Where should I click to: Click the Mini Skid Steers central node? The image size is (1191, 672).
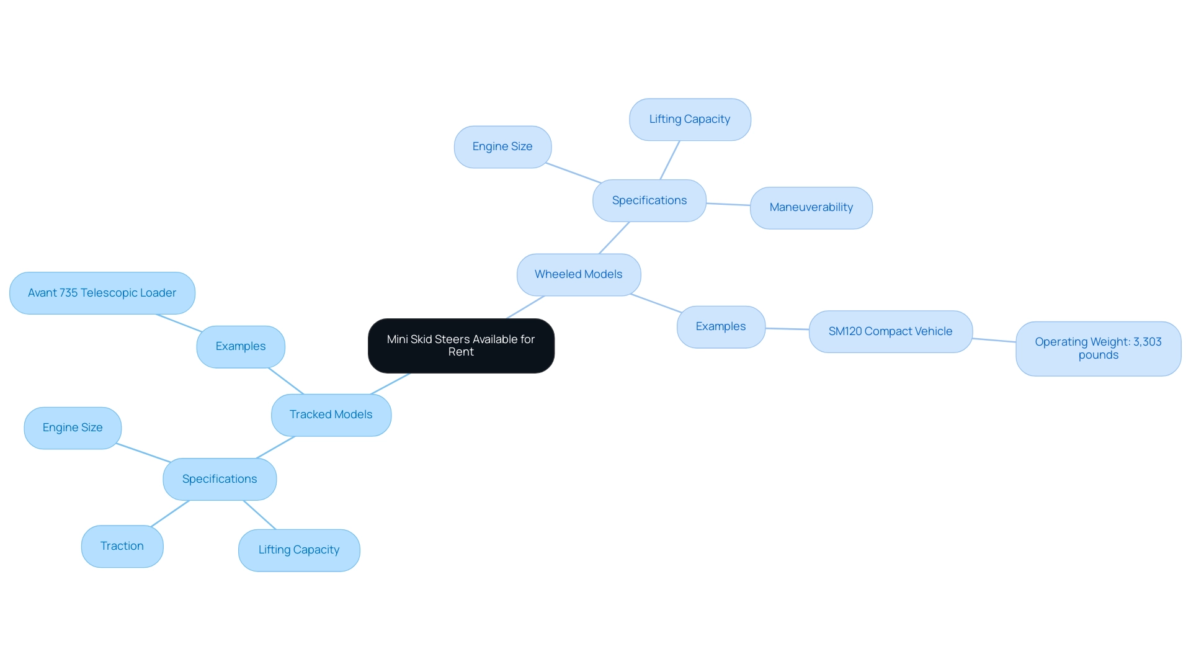click(x=460, y=346)
